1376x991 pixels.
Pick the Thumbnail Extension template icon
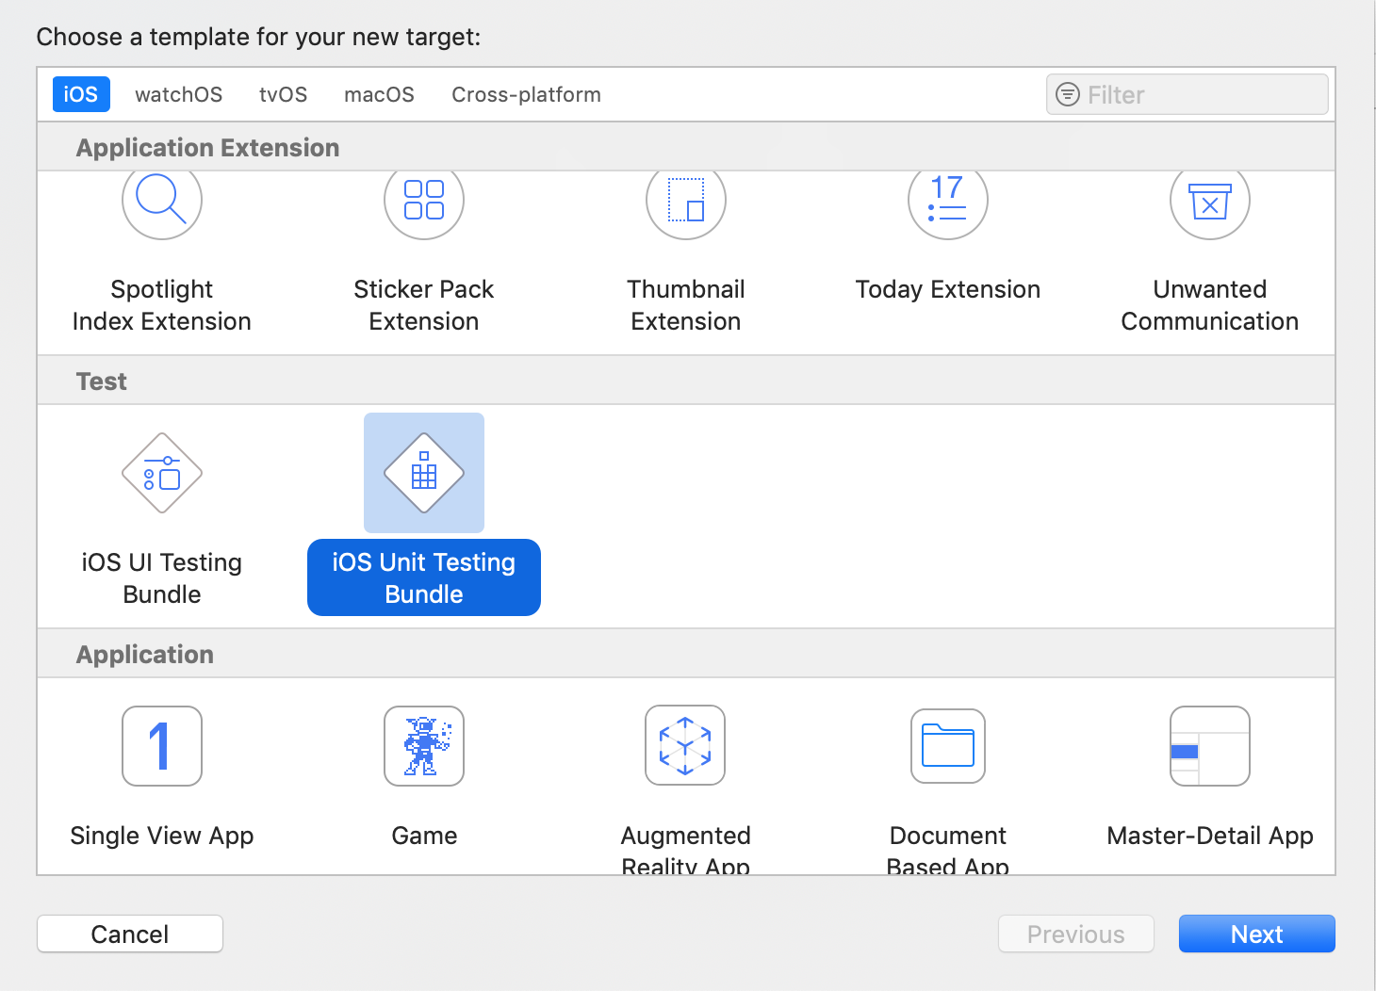click(686, 202)
